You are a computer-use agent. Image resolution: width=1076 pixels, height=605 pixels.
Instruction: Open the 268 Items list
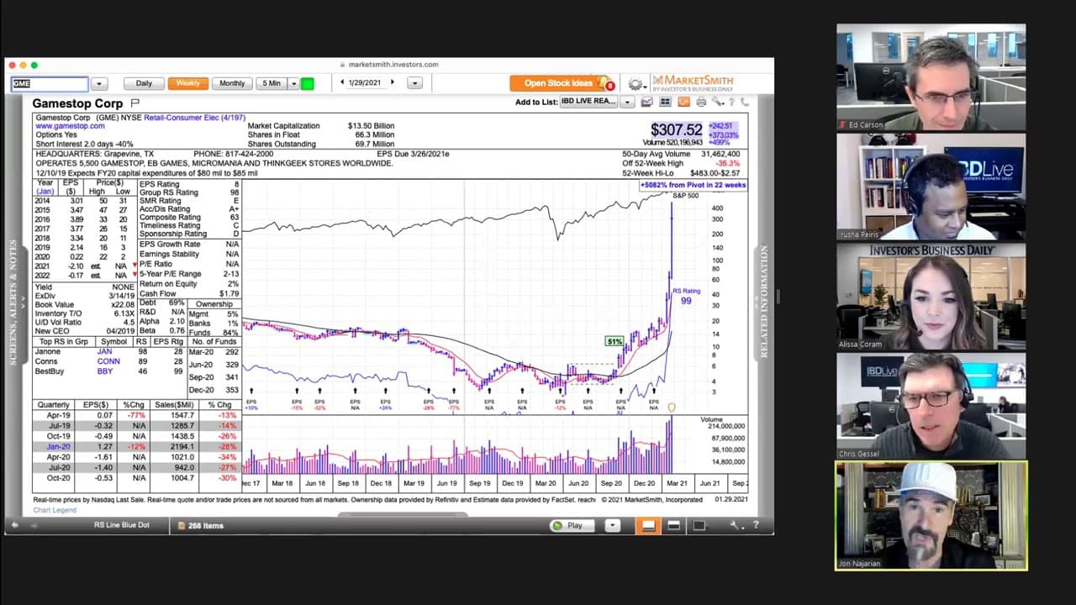click(x=201, y=525)
